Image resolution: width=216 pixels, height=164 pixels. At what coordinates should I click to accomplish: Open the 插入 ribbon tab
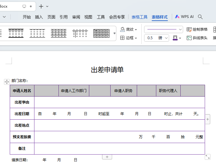39,17
